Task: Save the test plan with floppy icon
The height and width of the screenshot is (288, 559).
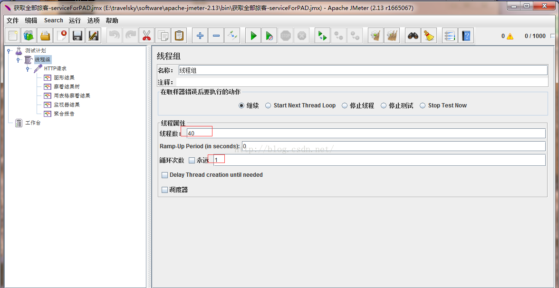Action: pyautogui.click(x=77, y=36)
